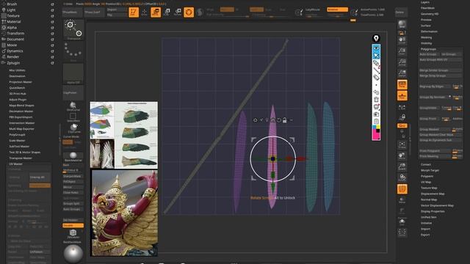Open the Texture menu
Screen dimensions: 470x264
(x=13, y=15)
